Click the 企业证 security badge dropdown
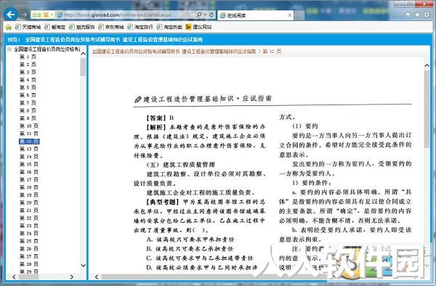The height and width of the screenshot is (286, 436). pos(43,15)
